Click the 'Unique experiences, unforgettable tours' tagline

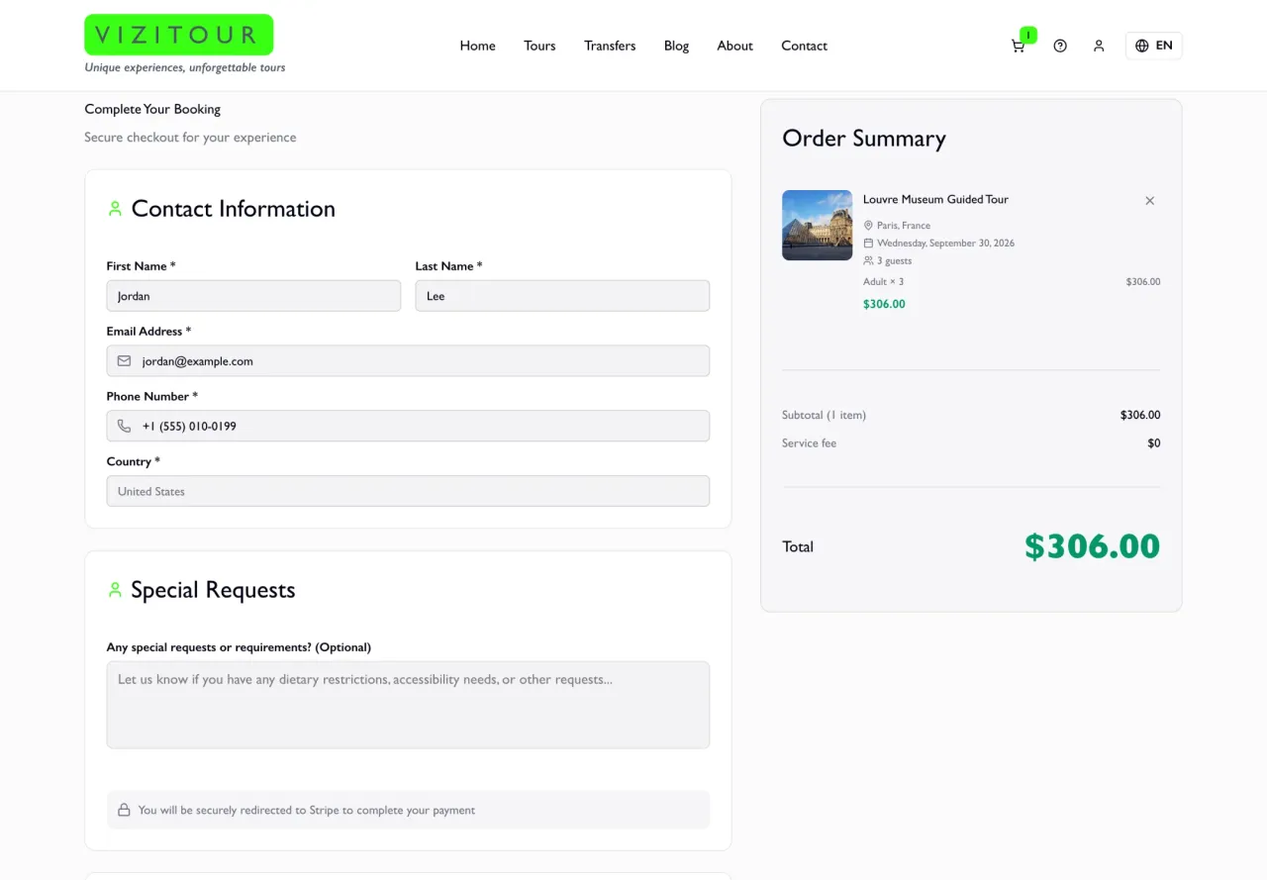pos(185,68)
